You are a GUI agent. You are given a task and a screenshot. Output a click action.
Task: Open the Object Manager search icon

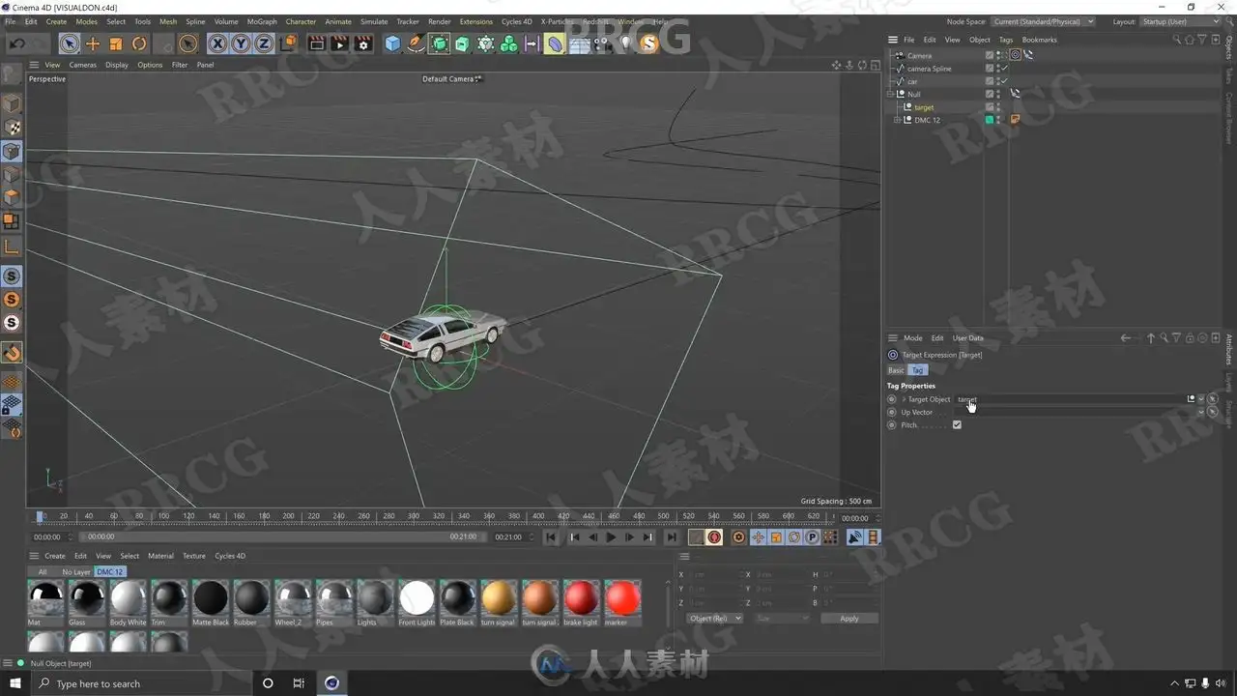point(1177,40)
